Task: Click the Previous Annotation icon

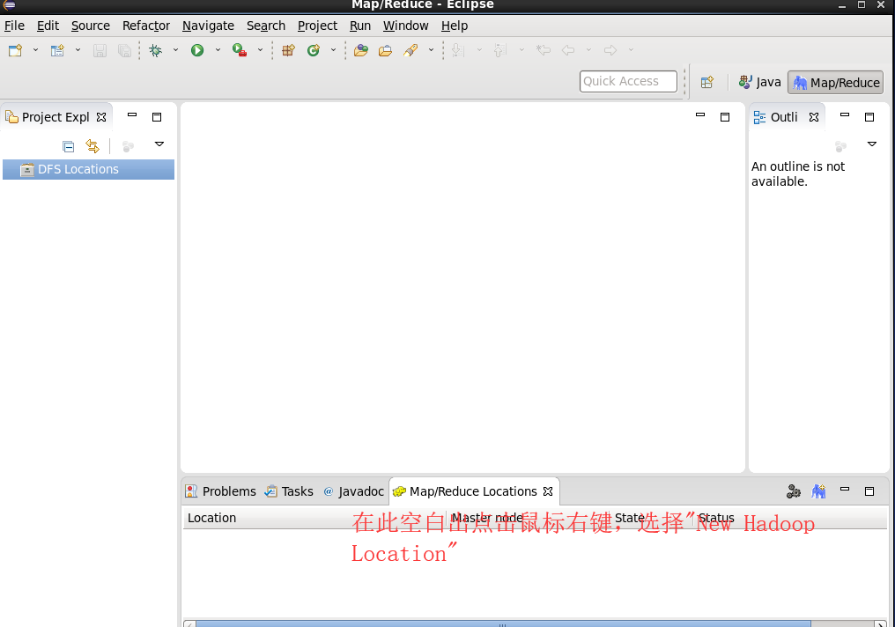Action: click(500, 51)
